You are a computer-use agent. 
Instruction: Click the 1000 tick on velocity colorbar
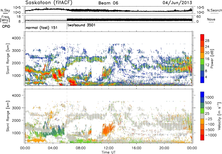(210, 97)
